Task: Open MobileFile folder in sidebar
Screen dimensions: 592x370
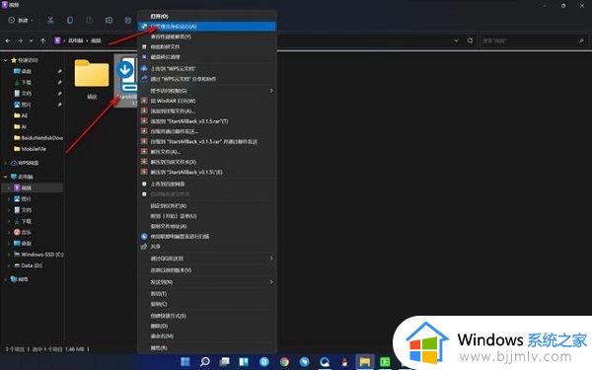Action: tap(30, 149)
